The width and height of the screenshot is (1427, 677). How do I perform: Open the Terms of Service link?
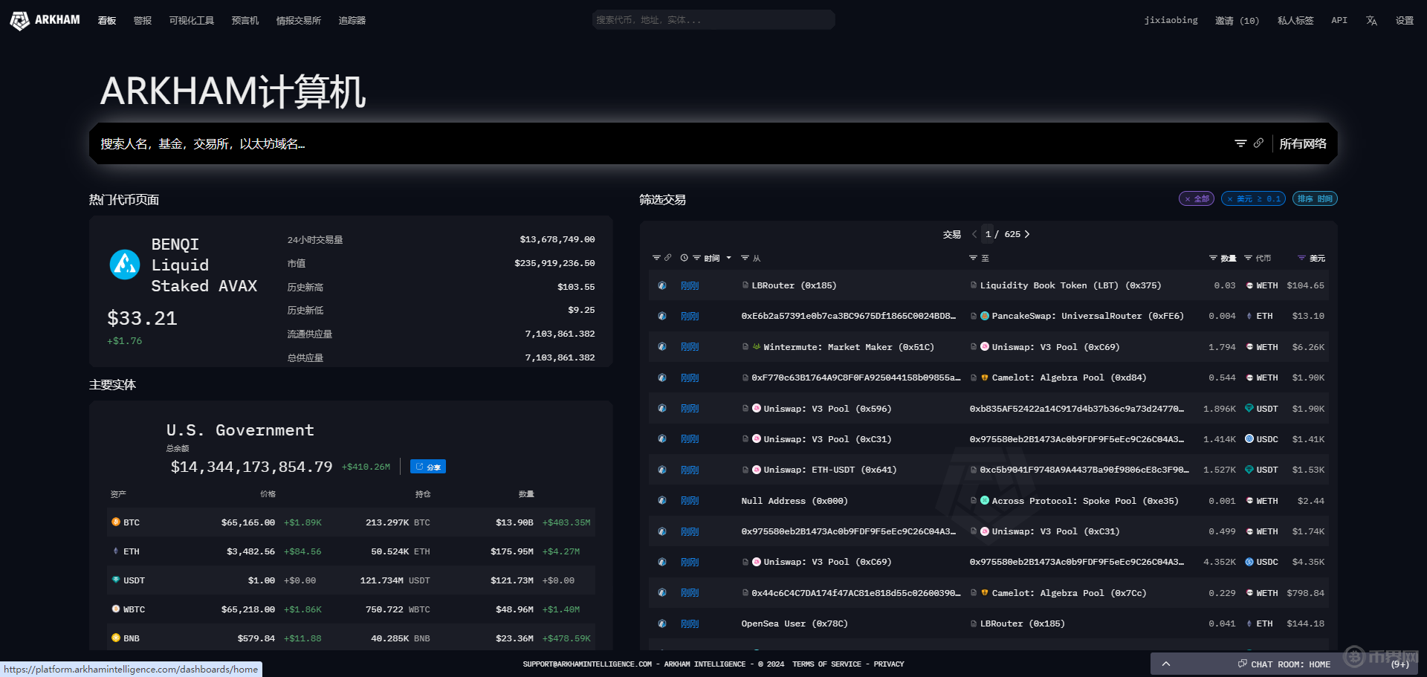tap(826, 664)
